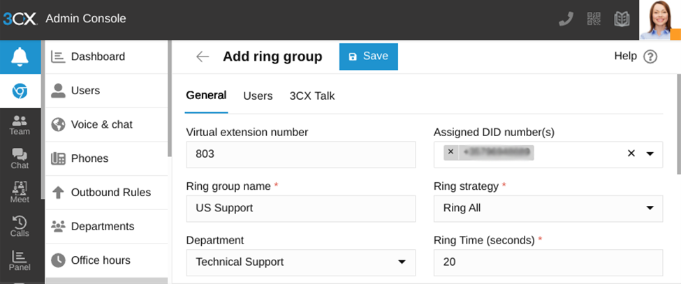
Task: Switch to the Users tab
Action: tap(258, 96)
